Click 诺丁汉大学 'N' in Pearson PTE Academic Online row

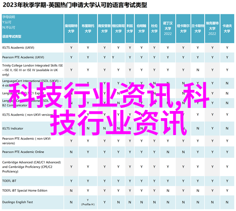pos(168,152)
